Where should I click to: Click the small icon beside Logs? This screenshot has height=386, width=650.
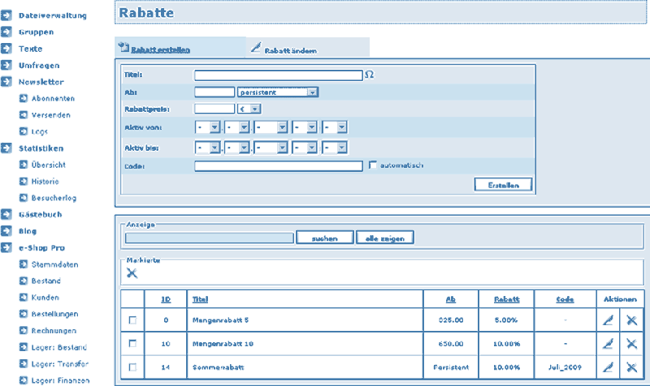[x=24, y=131]
